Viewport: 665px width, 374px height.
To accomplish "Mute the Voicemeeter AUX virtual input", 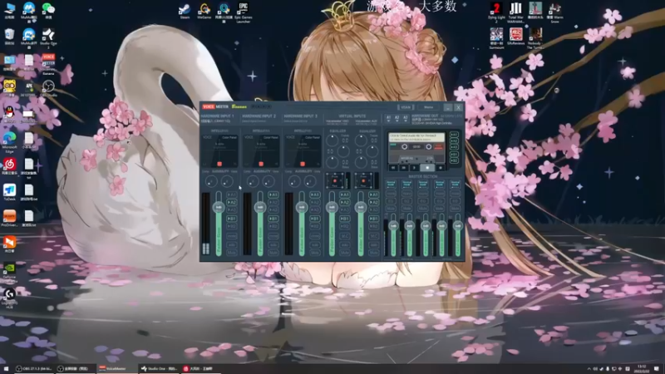I will click(373, 253).
